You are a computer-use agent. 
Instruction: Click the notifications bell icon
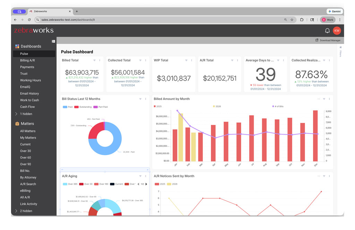327,31
